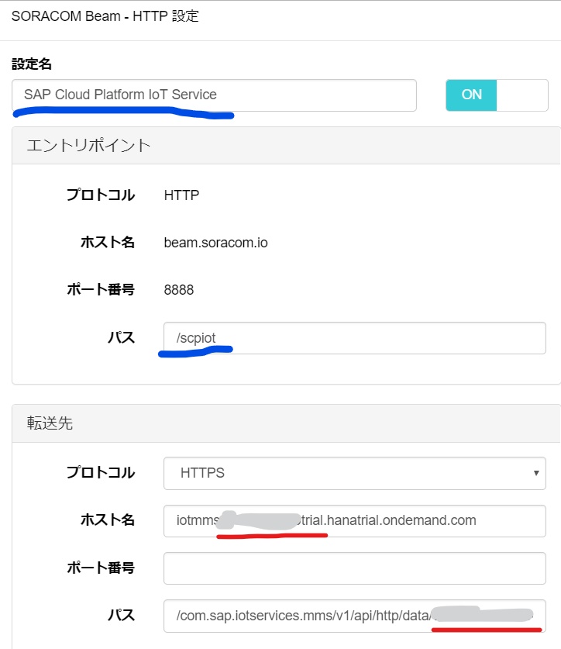The width and height of the screenshot is (561, 649).
Task: Click the 設定名 label
Action: pyautogui.click(x=32, y=64)
